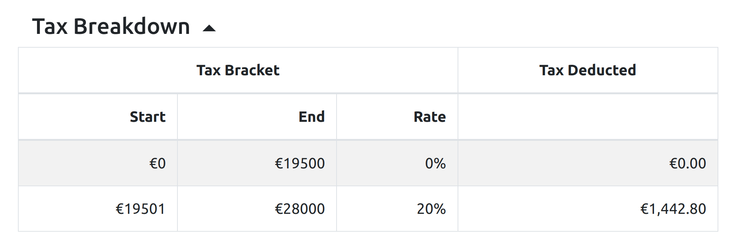737x244 pixels.
Task: Click the €0.00 tax deducted cell
Action: click(x=687, y=164)
